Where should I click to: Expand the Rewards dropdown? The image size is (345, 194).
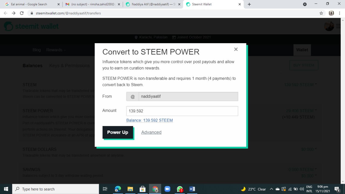click(x=56, y=50)
